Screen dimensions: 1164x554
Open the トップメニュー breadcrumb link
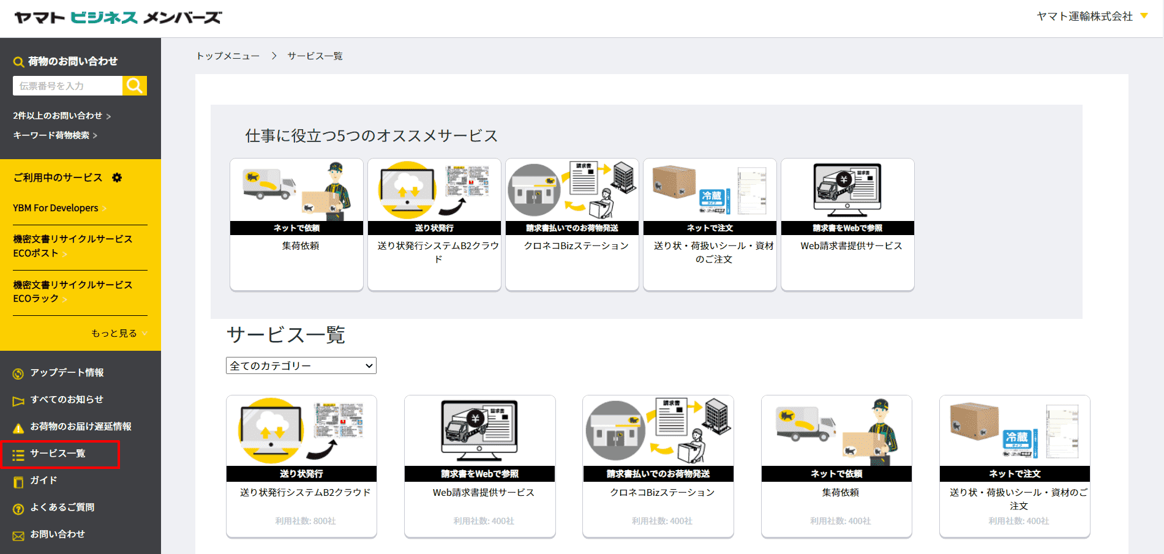point(227,55)
